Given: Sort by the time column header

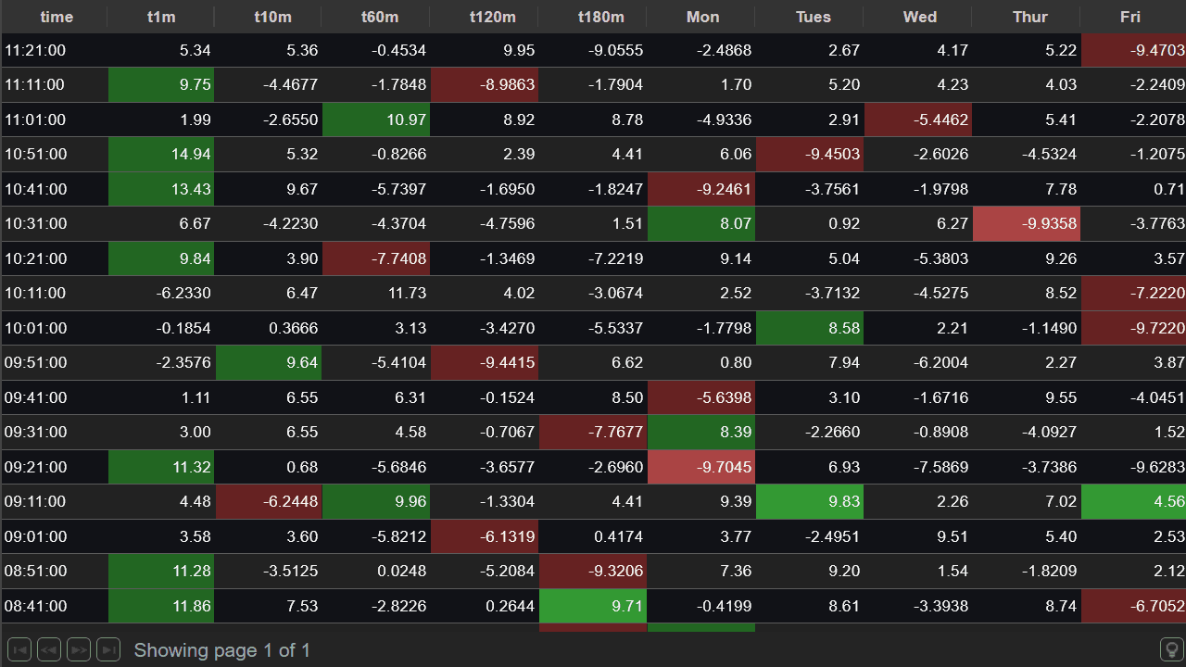Looking at the screenshot, I should point(56,17).
